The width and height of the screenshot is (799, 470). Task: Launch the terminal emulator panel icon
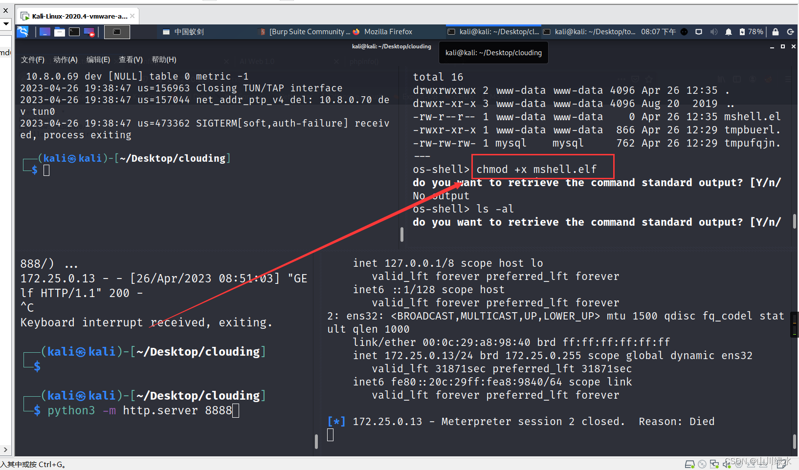[x=74, y=32]
